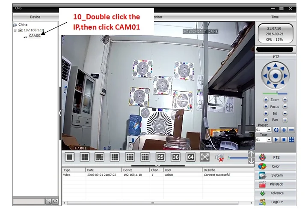Switch to single-view layout
The height and width of the screenshot is (211, 308).
70,157
